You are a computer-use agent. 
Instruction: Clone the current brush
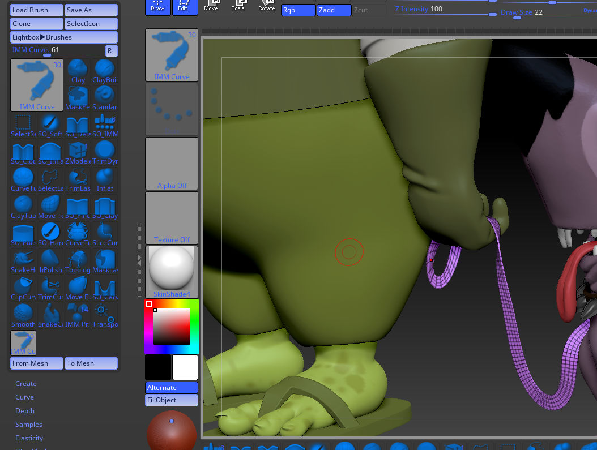pyautogui.click(x=37, y=24)
